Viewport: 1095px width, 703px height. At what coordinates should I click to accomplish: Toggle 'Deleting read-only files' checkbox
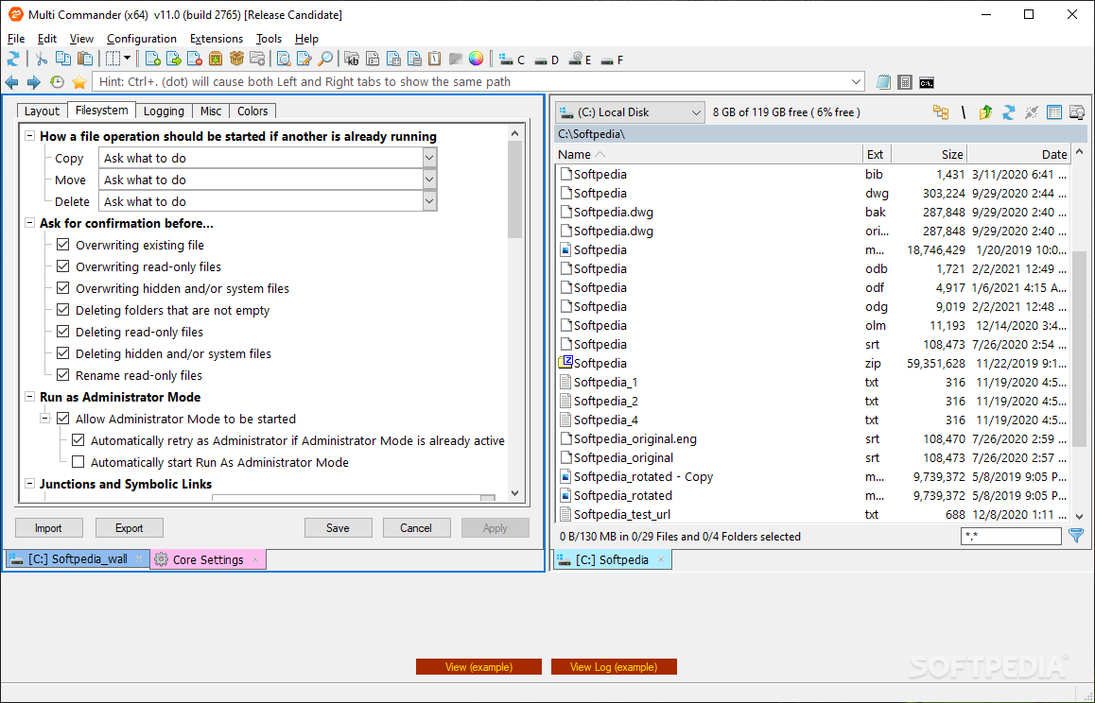[x=62, y=332]
